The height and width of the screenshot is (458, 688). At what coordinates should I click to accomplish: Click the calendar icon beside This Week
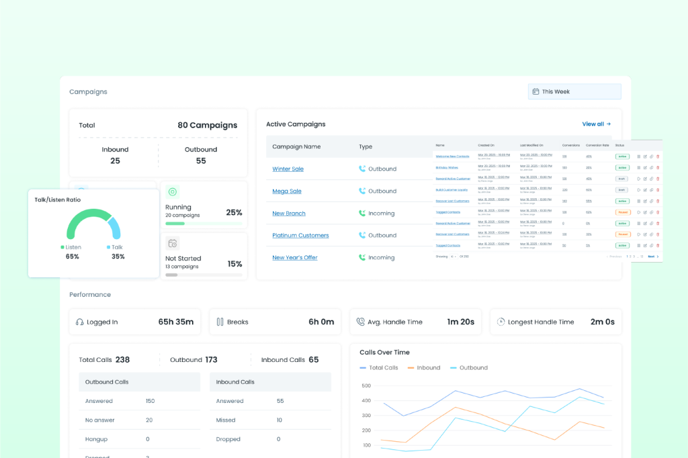click(x=535, y=92)
